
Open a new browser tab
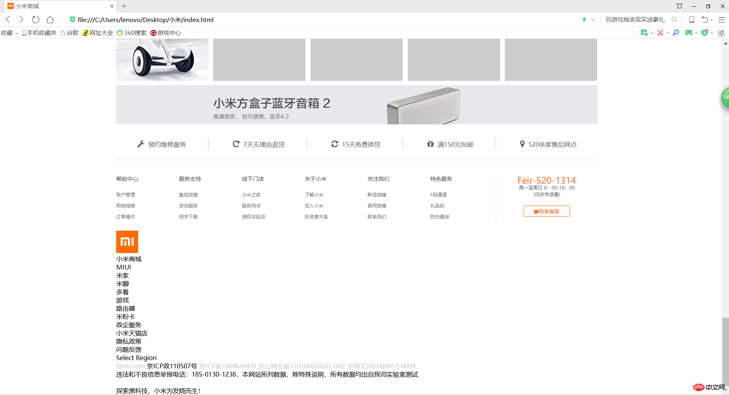point(124,6)
